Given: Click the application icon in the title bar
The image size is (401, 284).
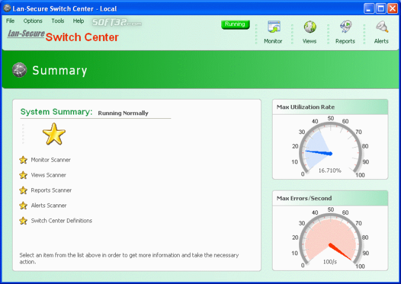Looking at the screenshot, I should (x=7, y=8).
